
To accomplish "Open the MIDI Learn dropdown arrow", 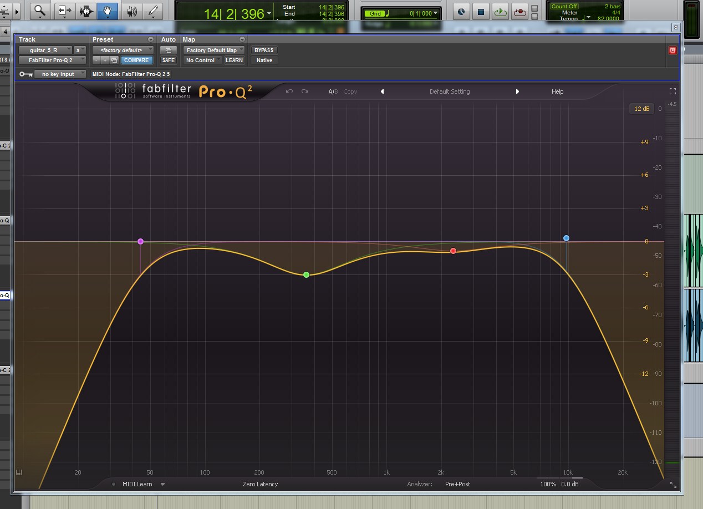I will [x=163, y=484].
